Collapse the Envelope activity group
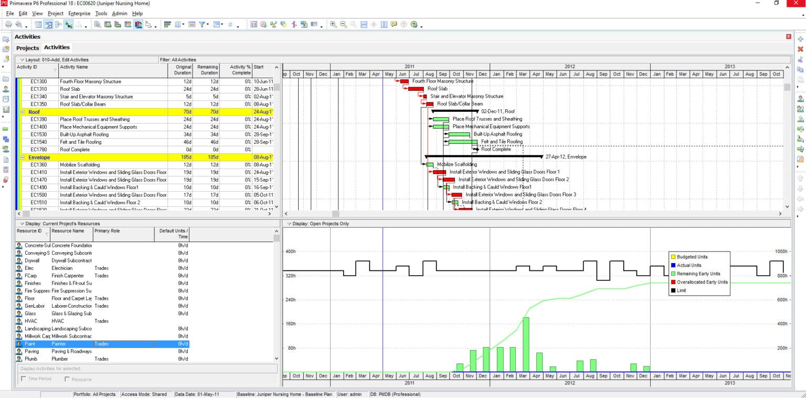This screenshot has height=398, width=806. (x=23, y=157)
